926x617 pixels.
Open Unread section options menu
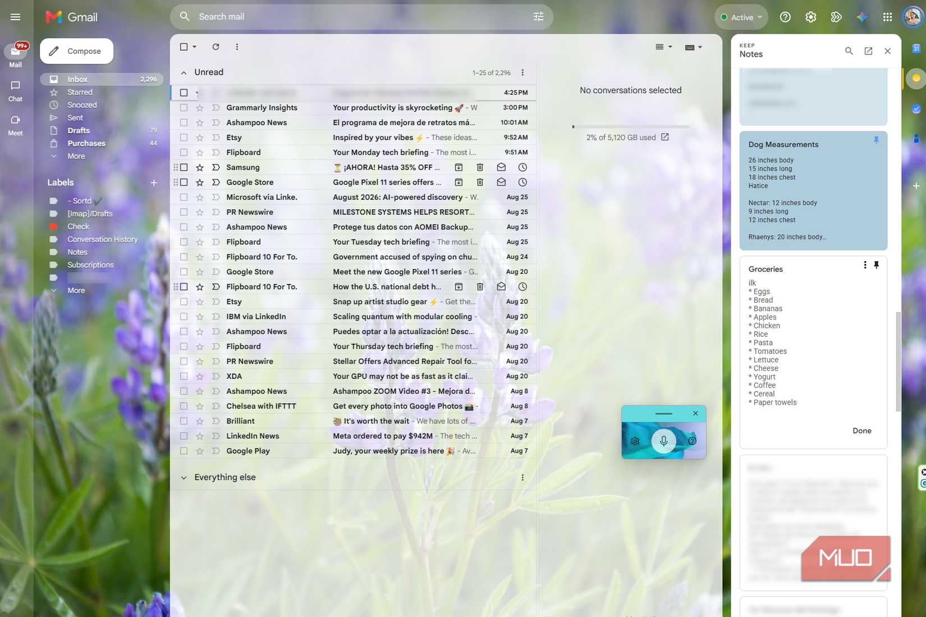coord(522,72)
